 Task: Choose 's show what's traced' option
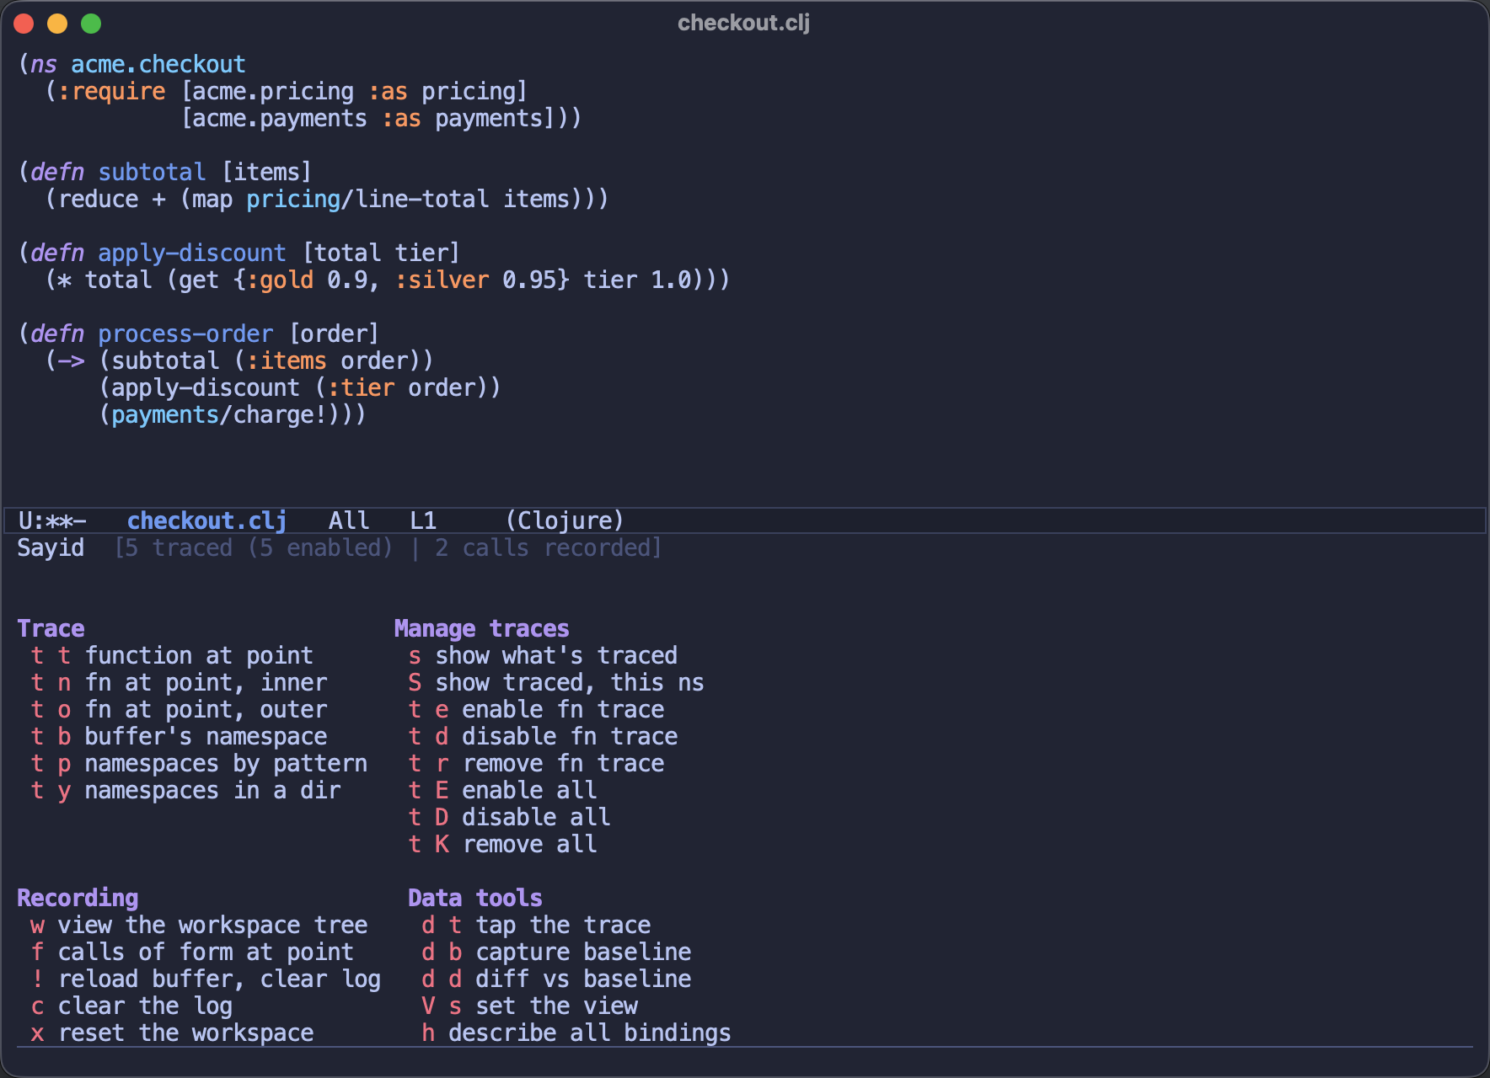pyautogui.click(x=543, y=655)
